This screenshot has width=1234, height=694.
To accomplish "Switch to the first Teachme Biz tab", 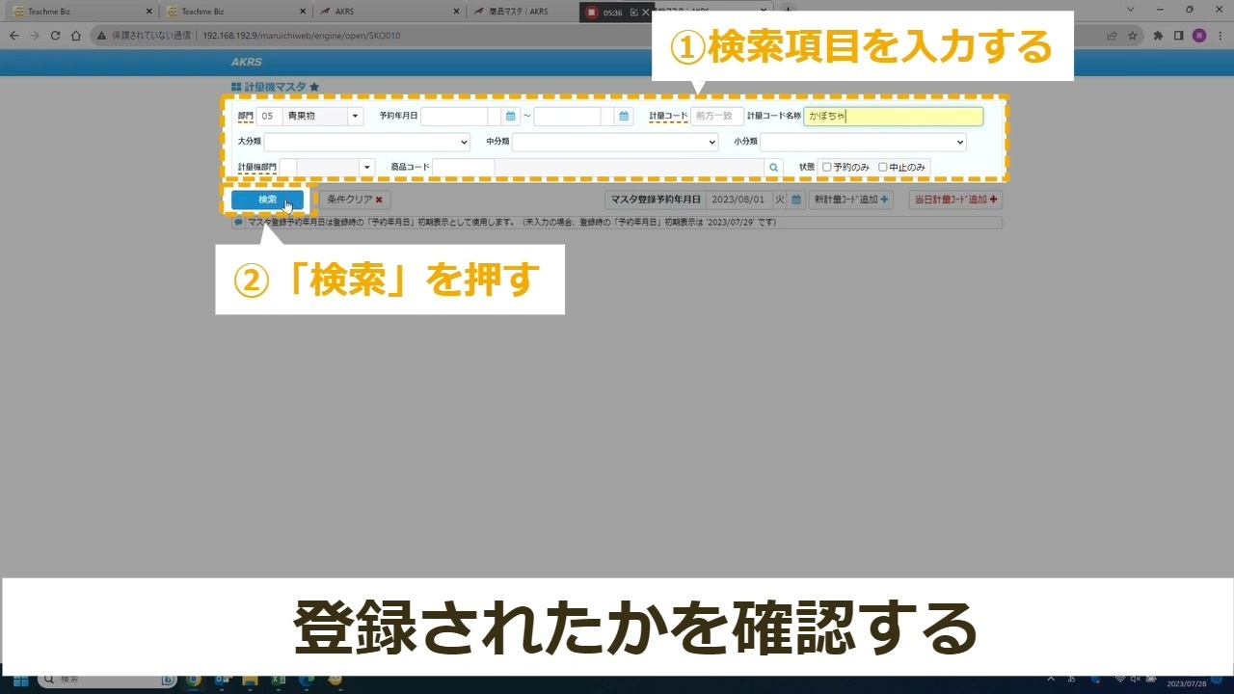I will 77,12.
